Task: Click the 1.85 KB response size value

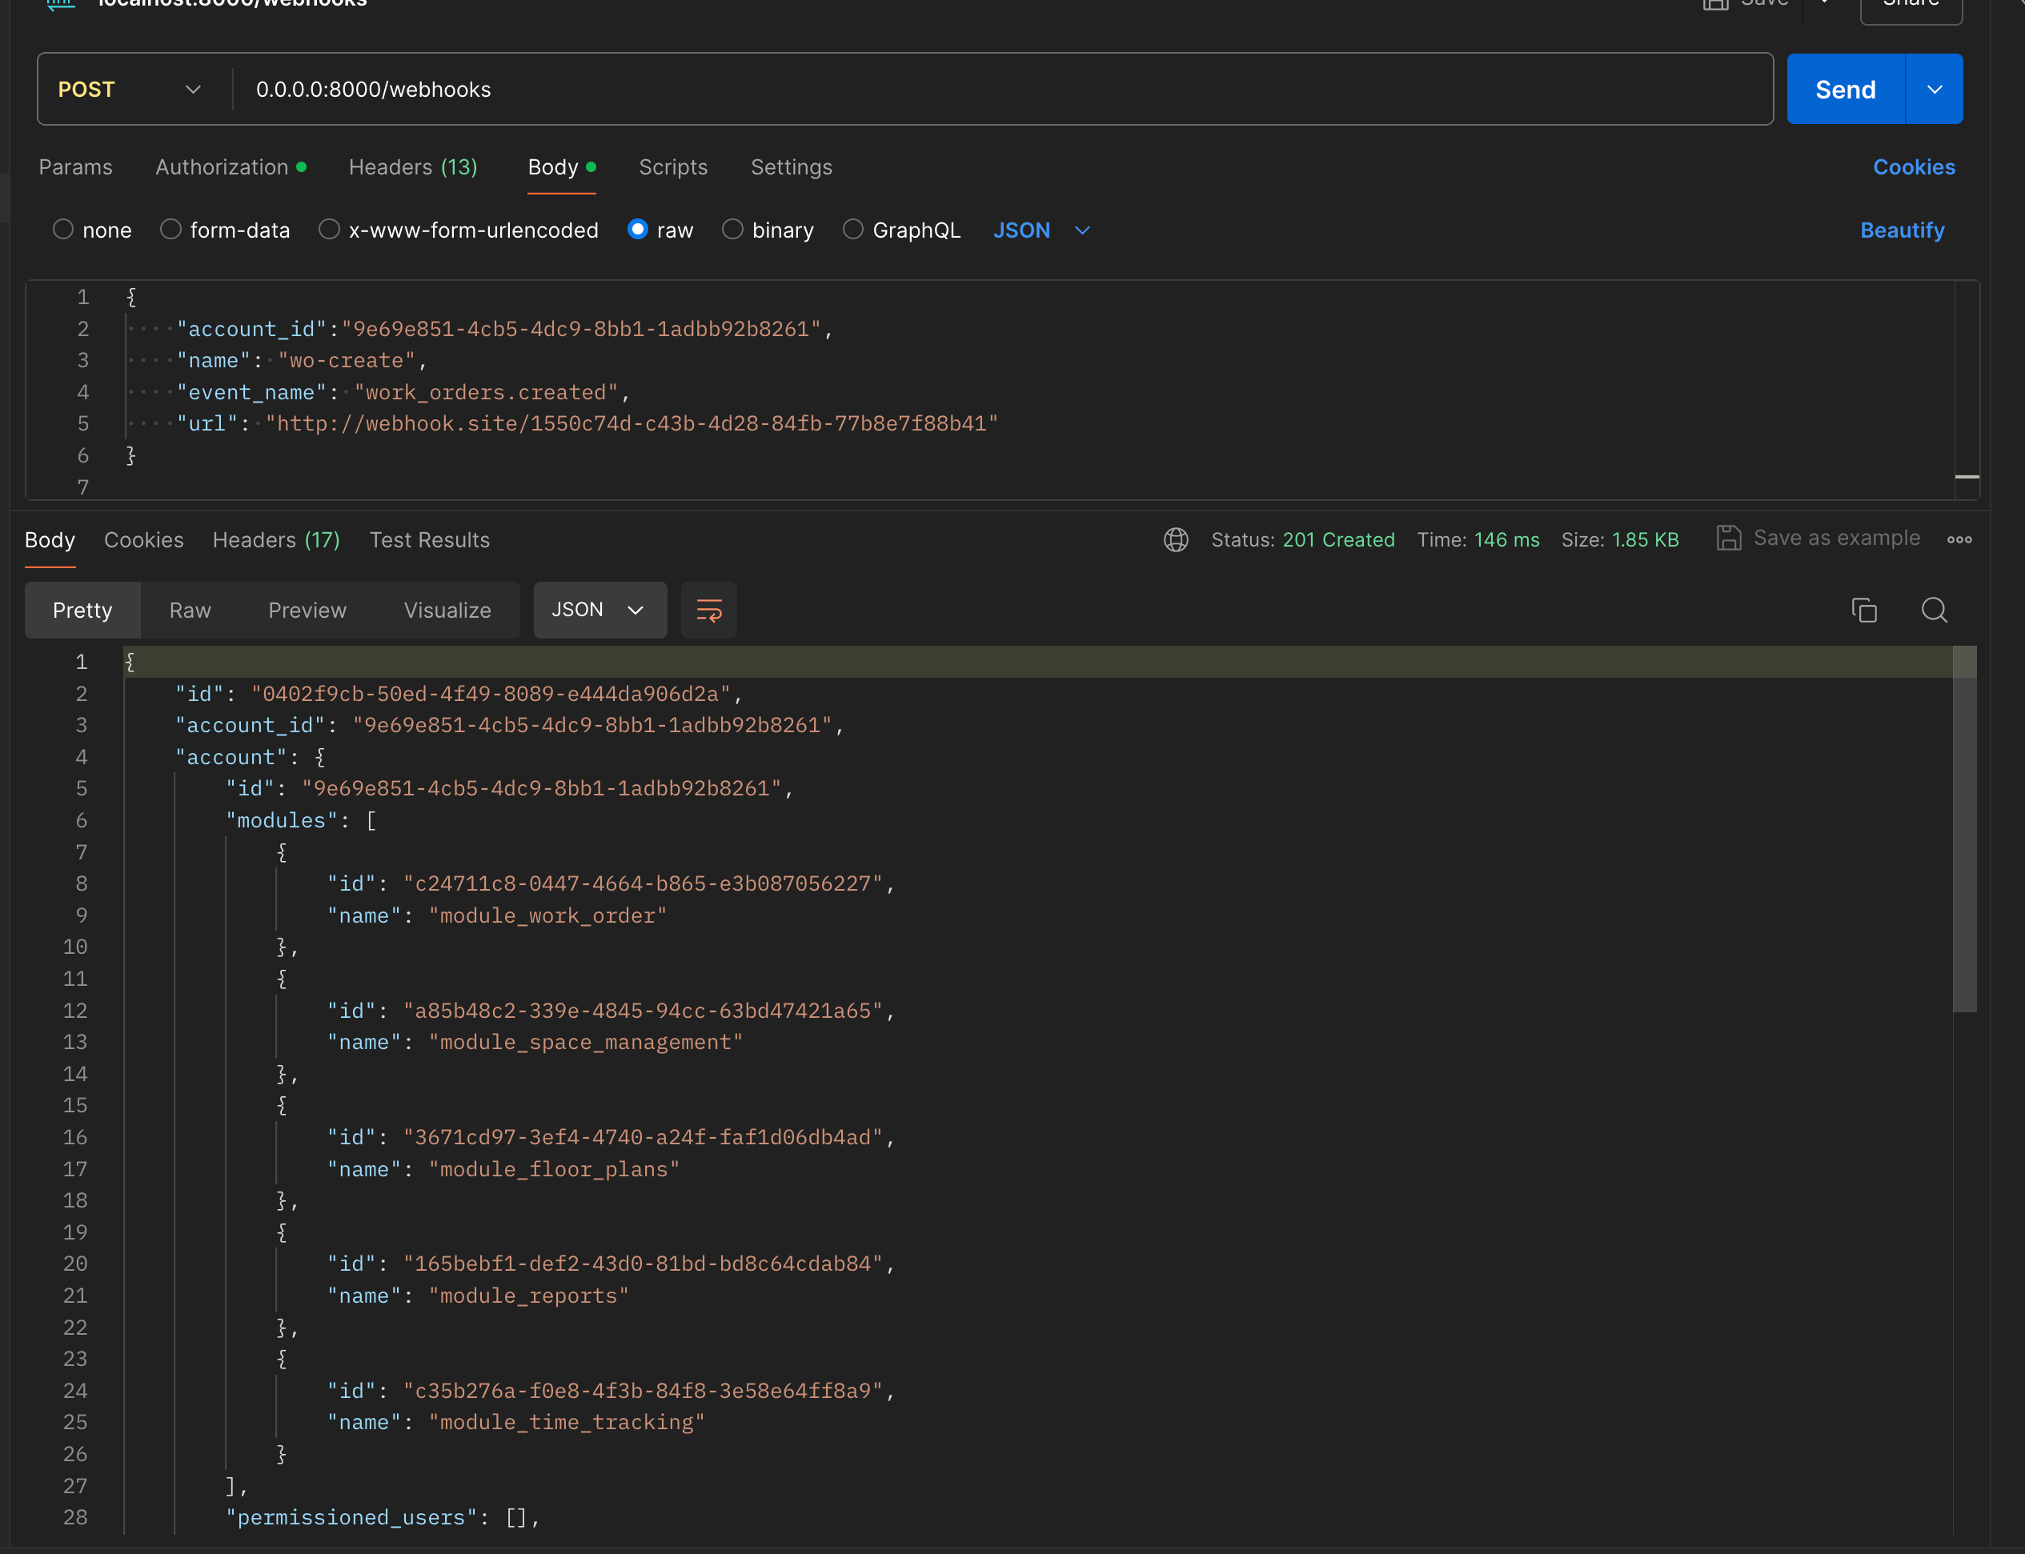Action: coord(1645,540)
